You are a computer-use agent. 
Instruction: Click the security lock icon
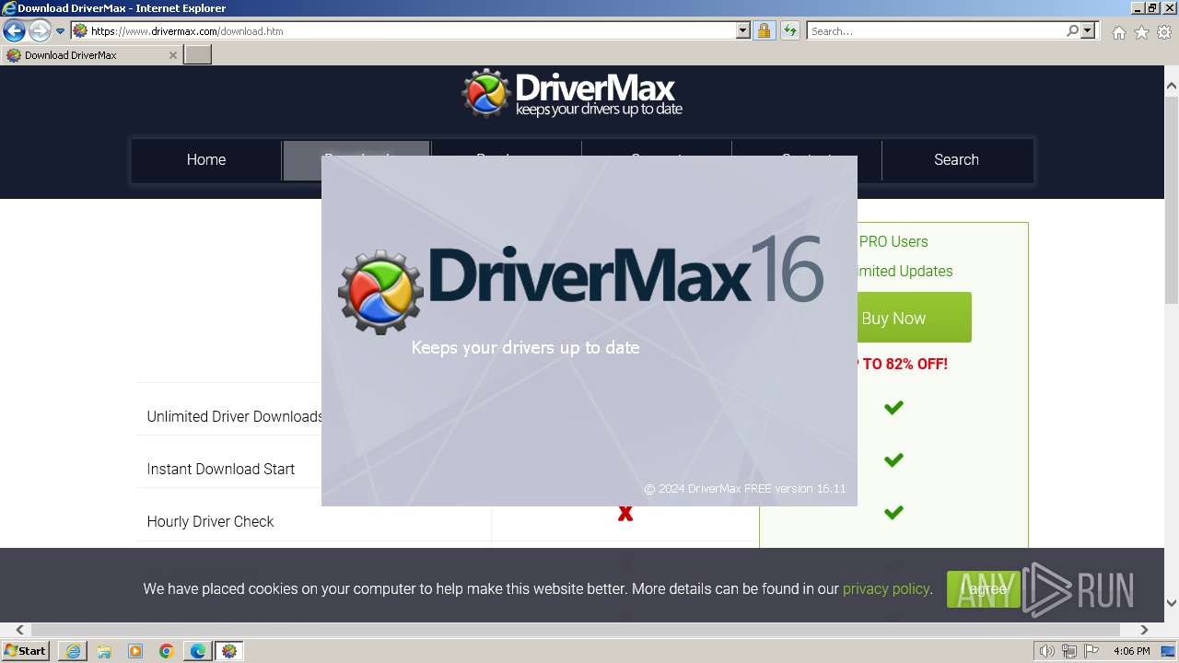point(764,30)
